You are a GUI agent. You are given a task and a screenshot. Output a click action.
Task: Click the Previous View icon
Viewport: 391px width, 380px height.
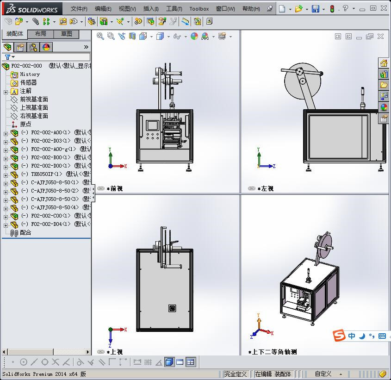click(x=122, y=37)
